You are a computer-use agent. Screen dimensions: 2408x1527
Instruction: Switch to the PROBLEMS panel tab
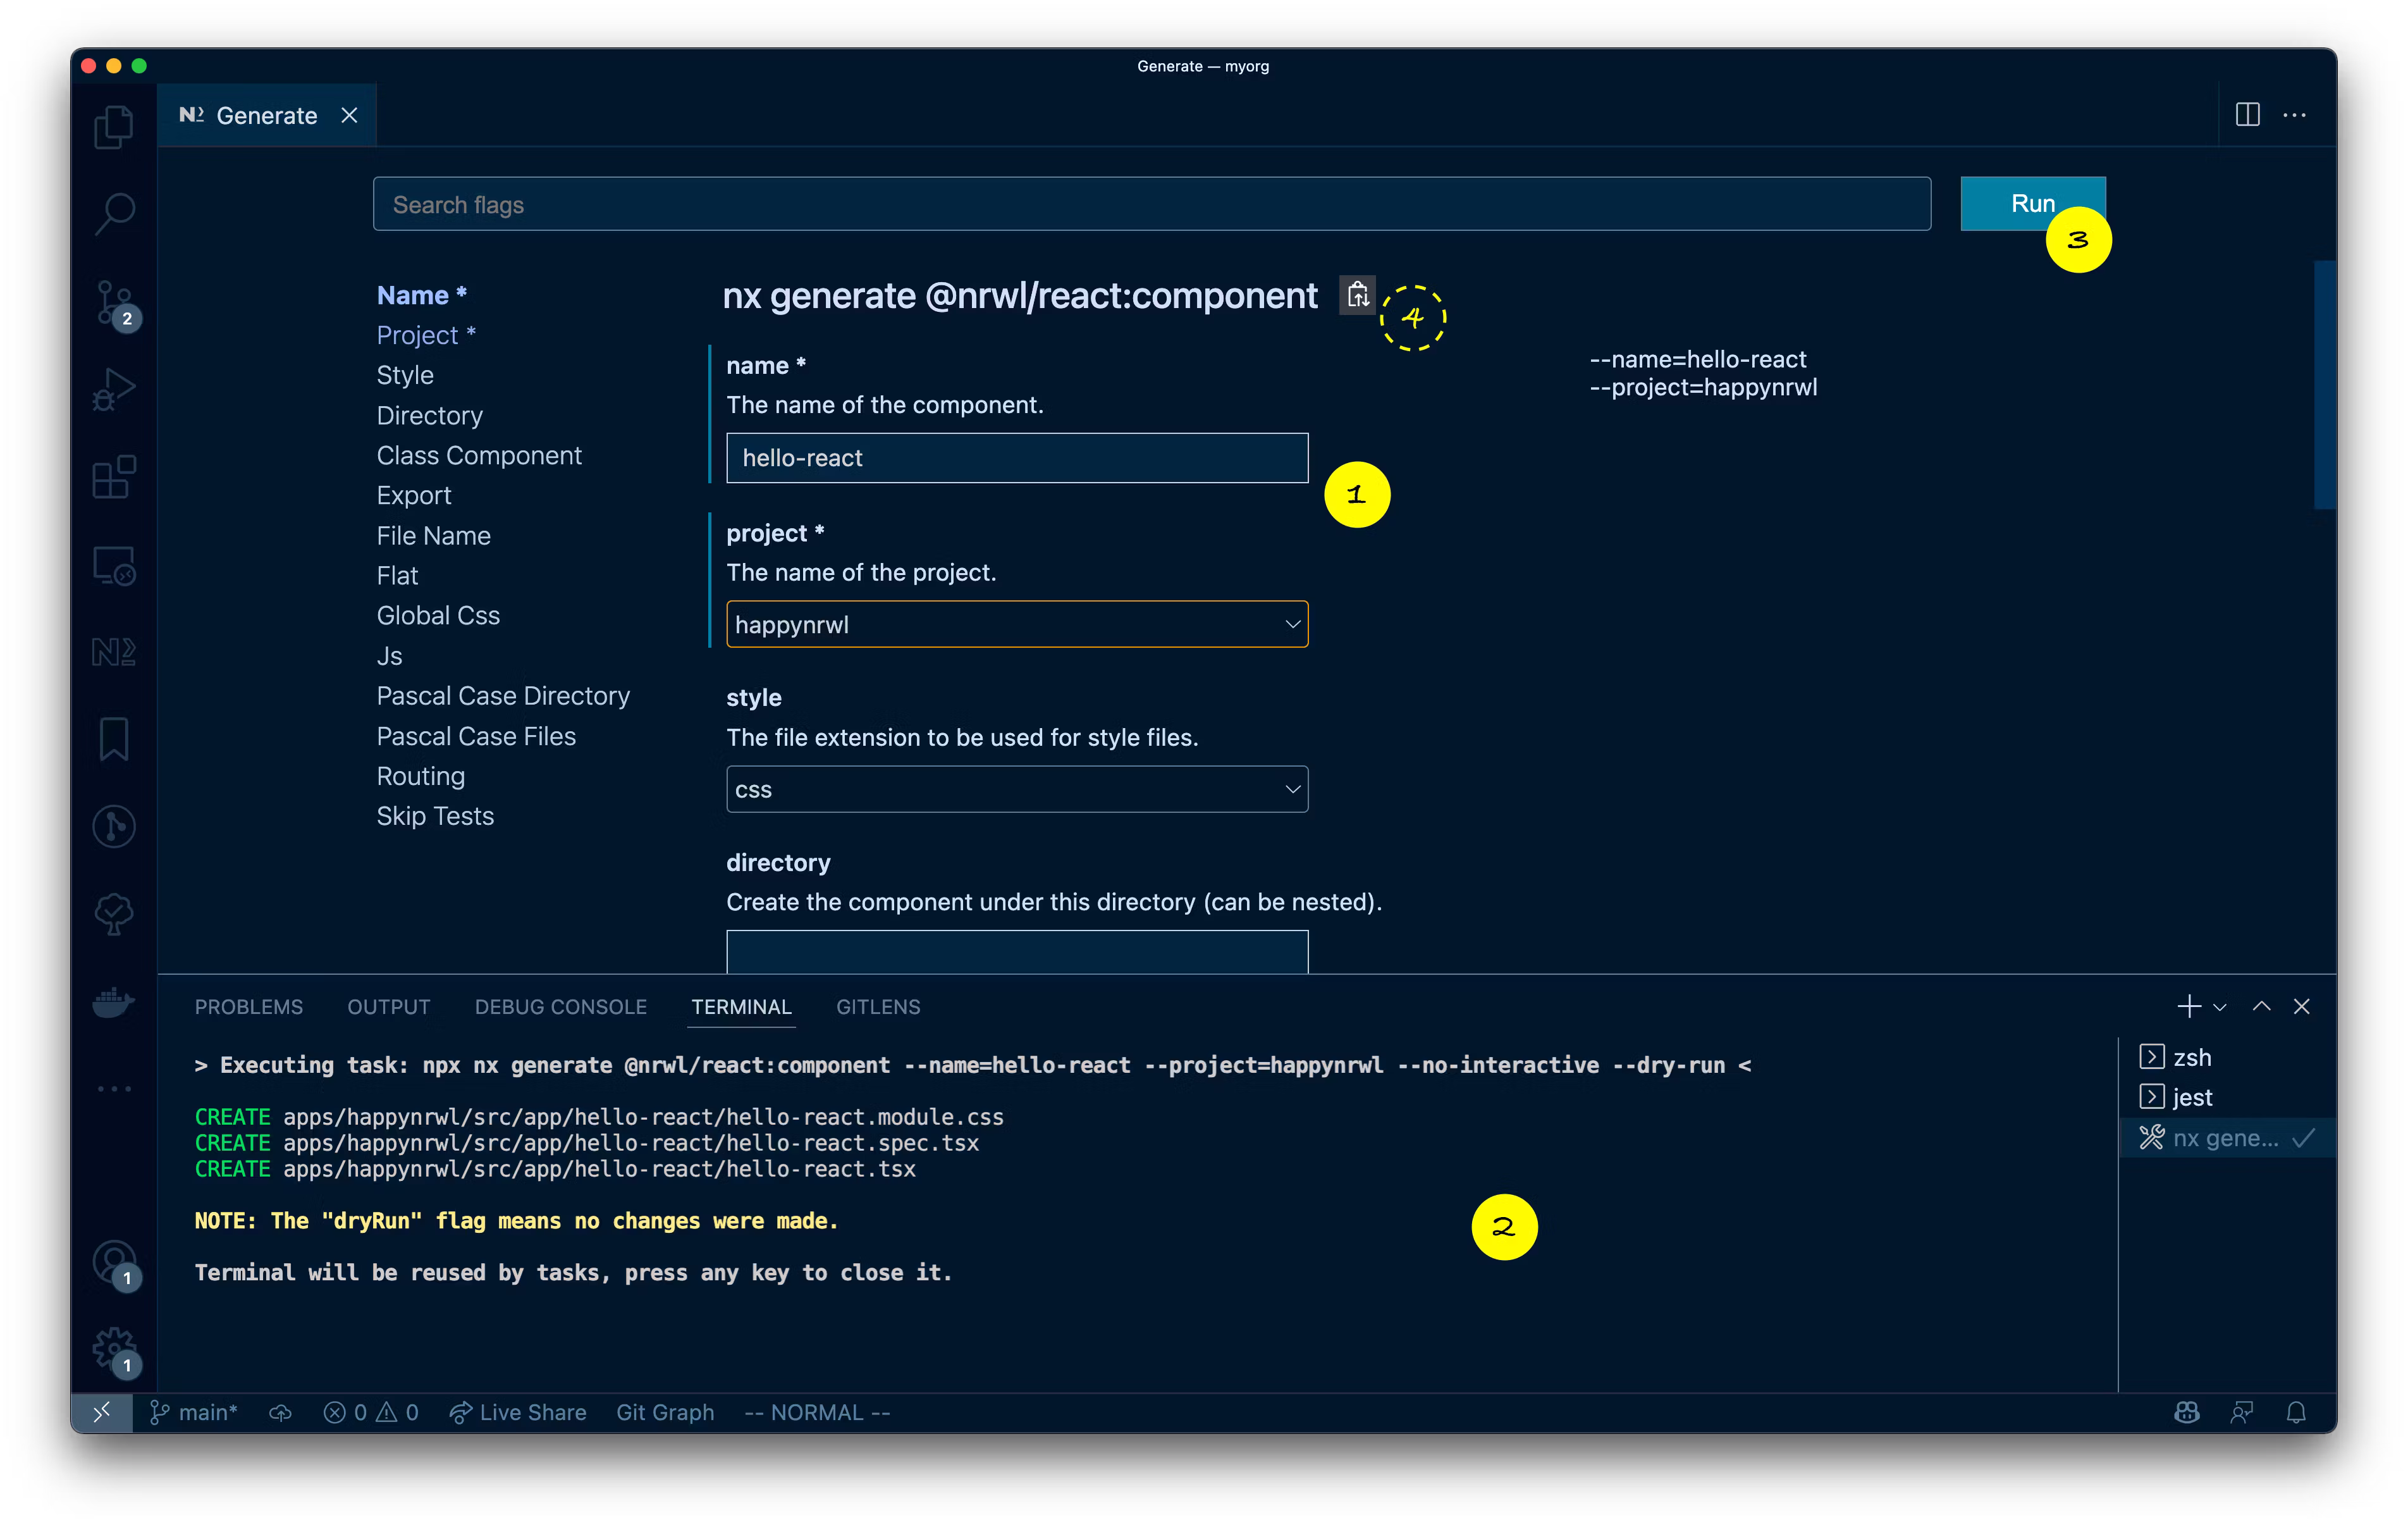click(x=248, y=1006)
